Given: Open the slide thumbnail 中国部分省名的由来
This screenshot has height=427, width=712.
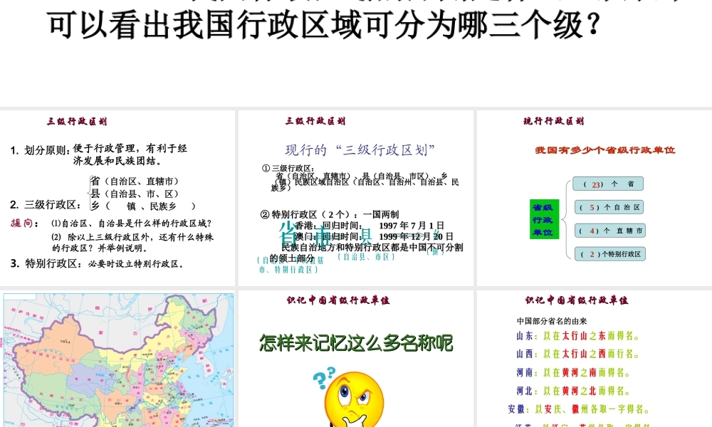Looking at the screenshot, I should 595,359.
